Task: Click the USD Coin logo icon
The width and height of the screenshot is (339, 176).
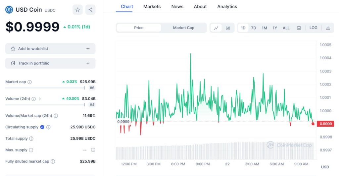Action: (9, 10)
